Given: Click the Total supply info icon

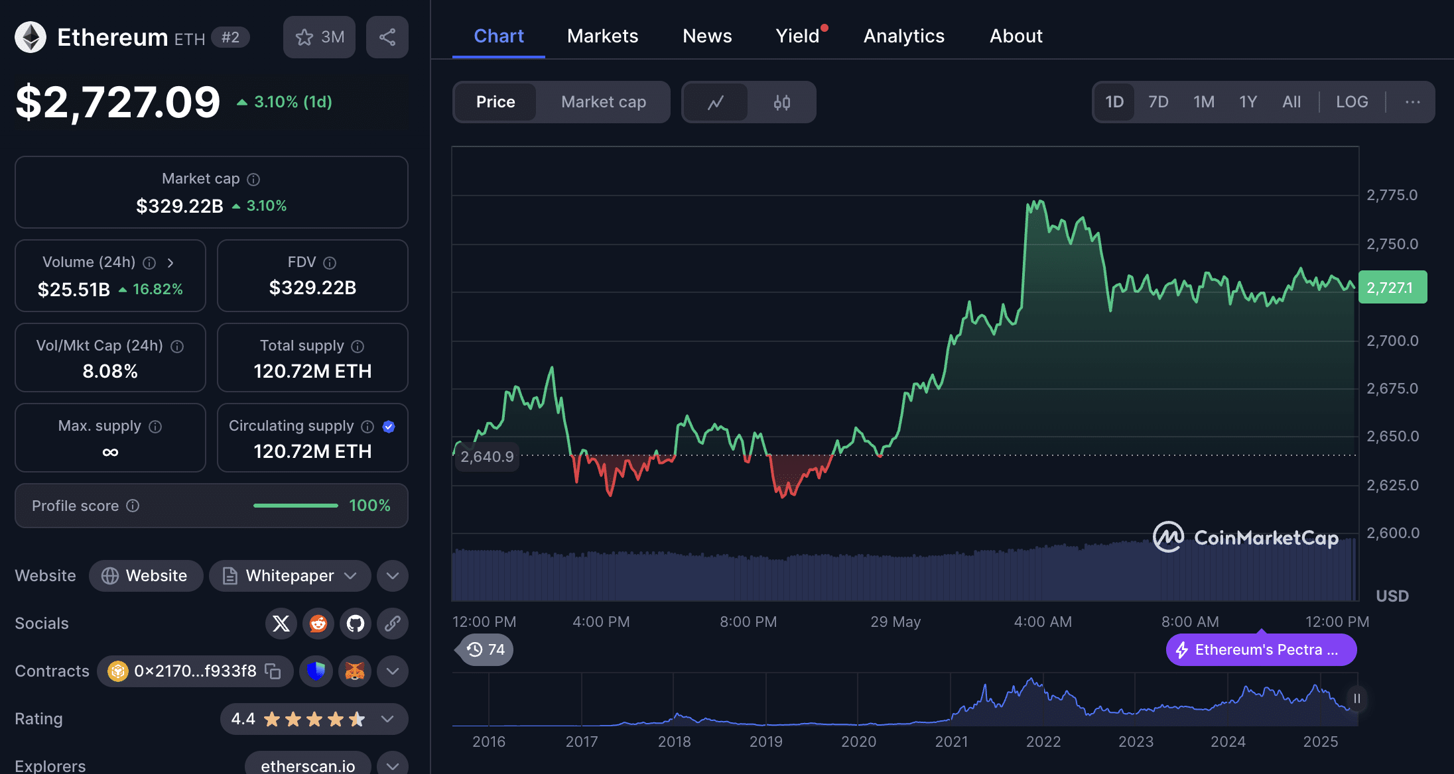Looking at the screenshot, I should point(358,346).
